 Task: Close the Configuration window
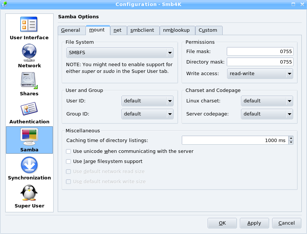[302, 4]
